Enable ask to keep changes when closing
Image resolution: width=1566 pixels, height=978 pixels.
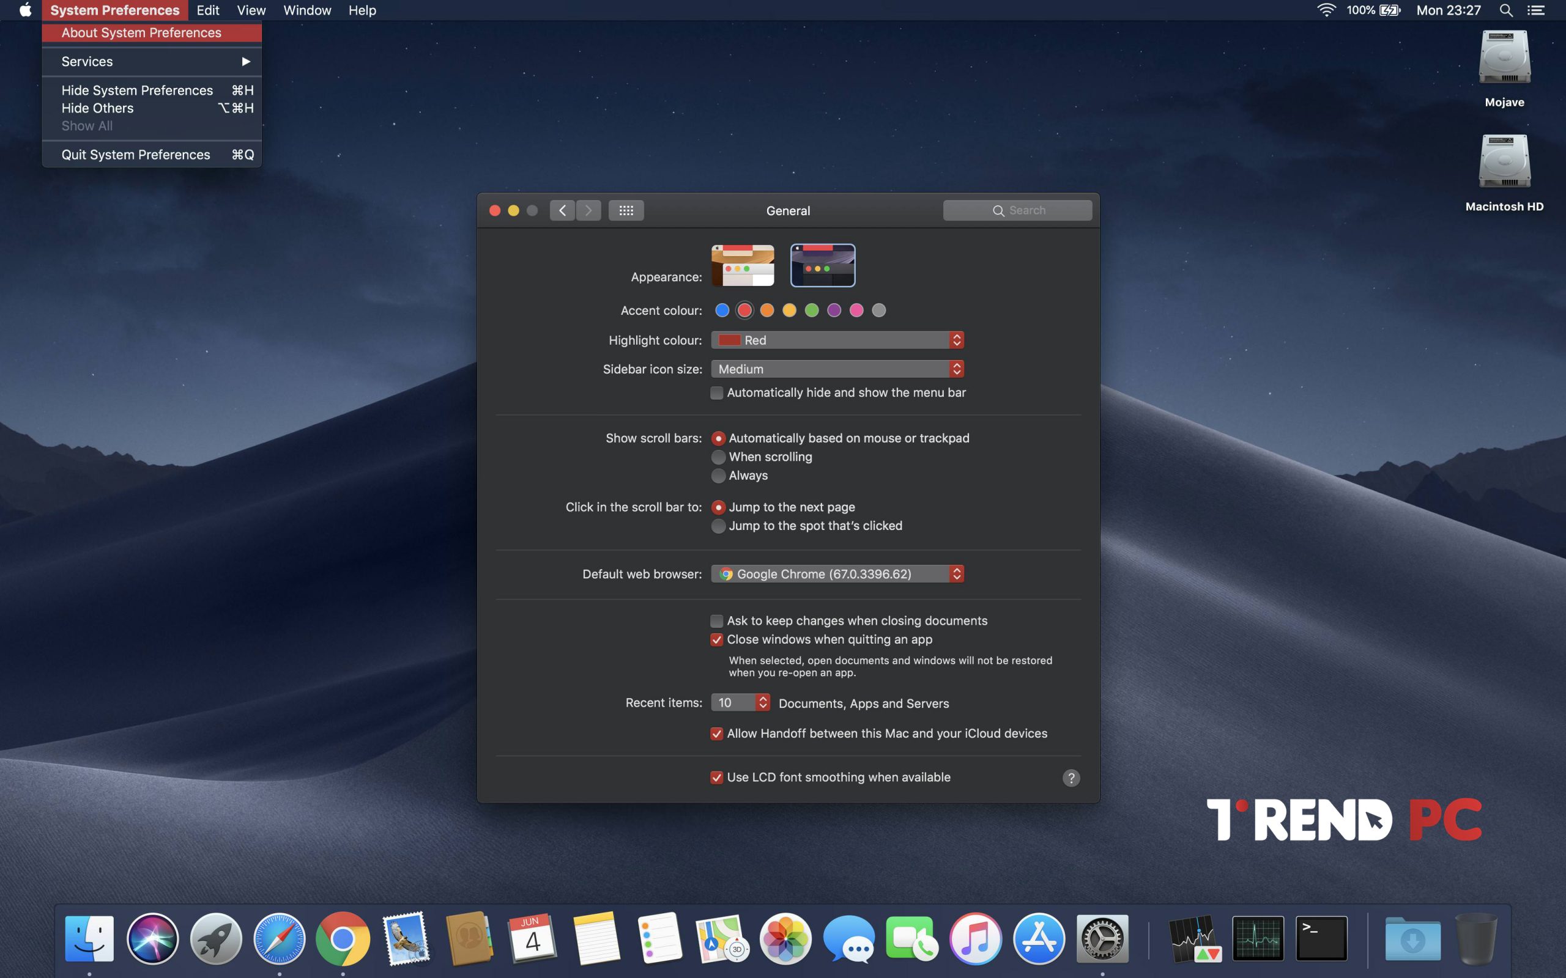[x=716, y=621]
